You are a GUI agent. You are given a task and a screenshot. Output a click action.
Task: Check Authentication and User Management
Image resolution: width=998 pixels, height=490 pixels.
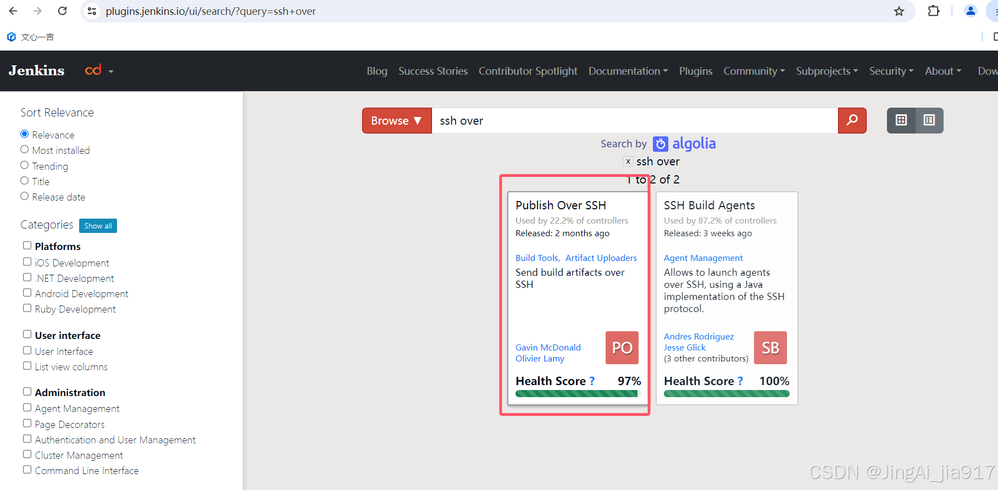tap(27, 439)
